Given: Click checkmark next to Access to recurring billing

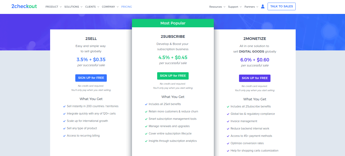Looking at the screenshot, I should coord(64,136).
